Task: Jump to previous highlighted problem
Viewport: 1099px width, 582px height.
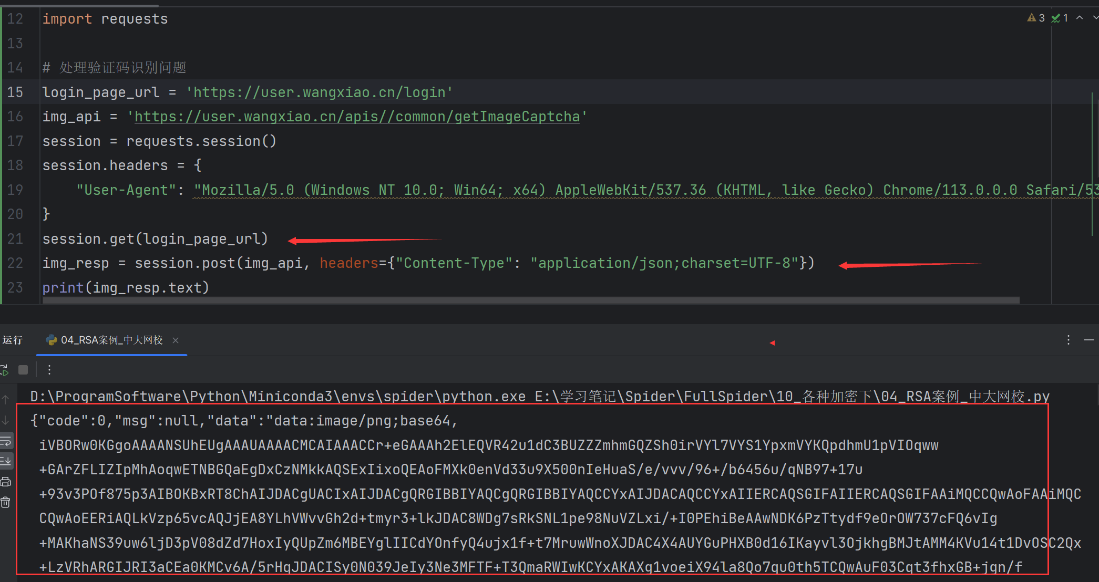Action: 1079,18
